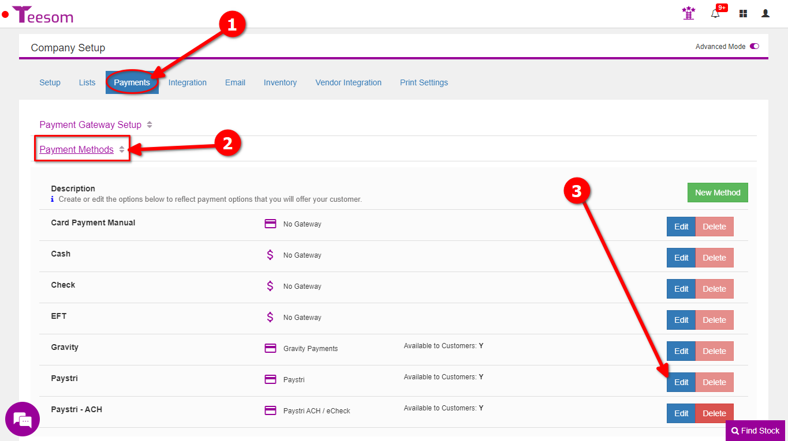Open the castle tower icon in header

pyautogui.click(x=689, y=13)
